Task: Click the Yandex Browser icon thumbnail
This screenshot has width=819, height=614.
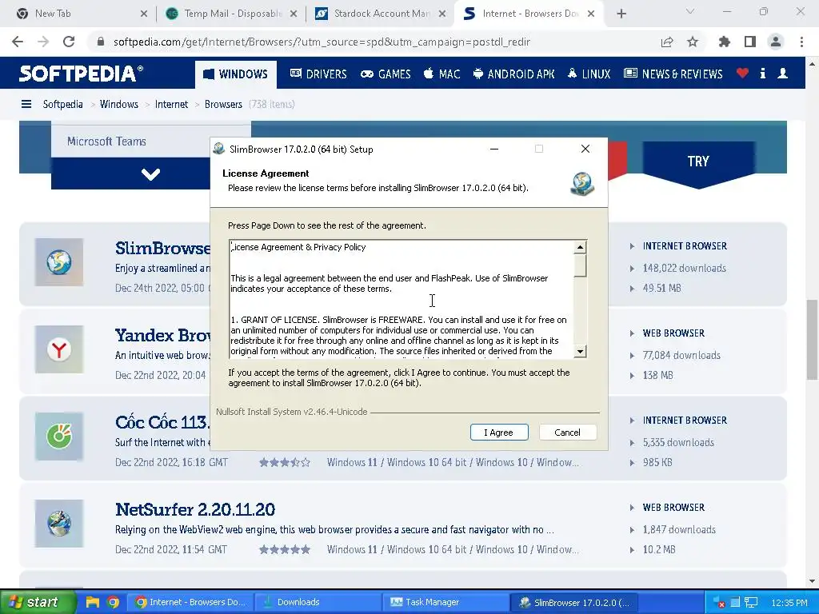Action: tap(59, 349)
